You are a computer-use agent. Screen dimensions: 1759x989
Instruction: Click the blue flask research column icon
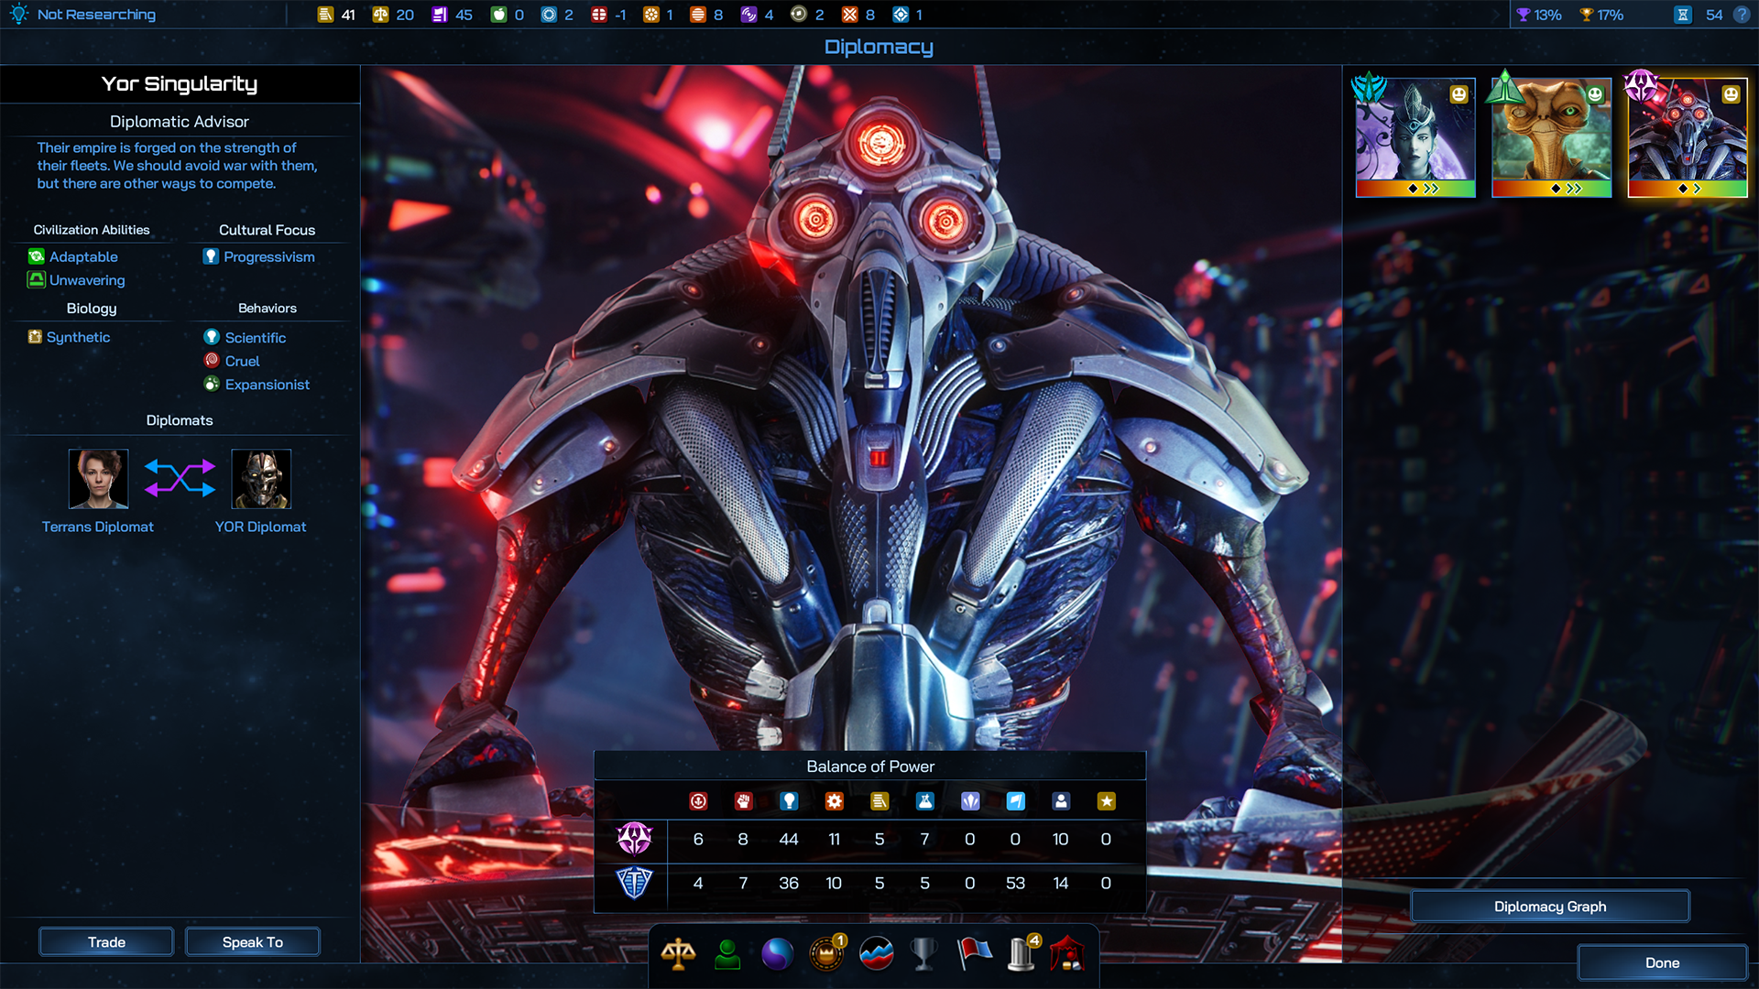(924, 801)
